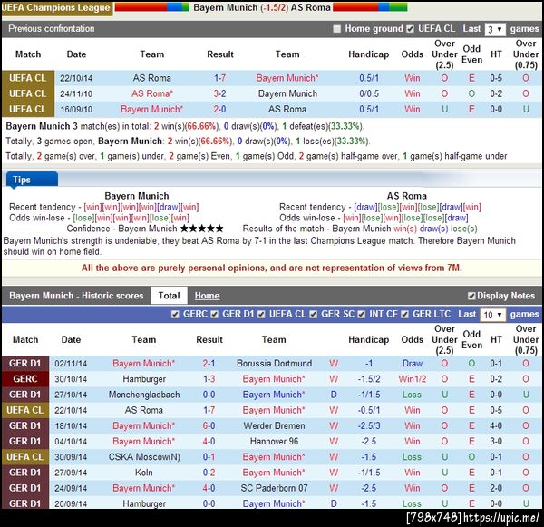Click Hannover 96 team name
544x527 pixels.
(274, 442)
